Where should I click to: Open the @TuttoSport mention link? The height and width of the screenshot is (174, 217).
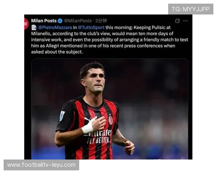pyautogui.click(x=91, y=28)
